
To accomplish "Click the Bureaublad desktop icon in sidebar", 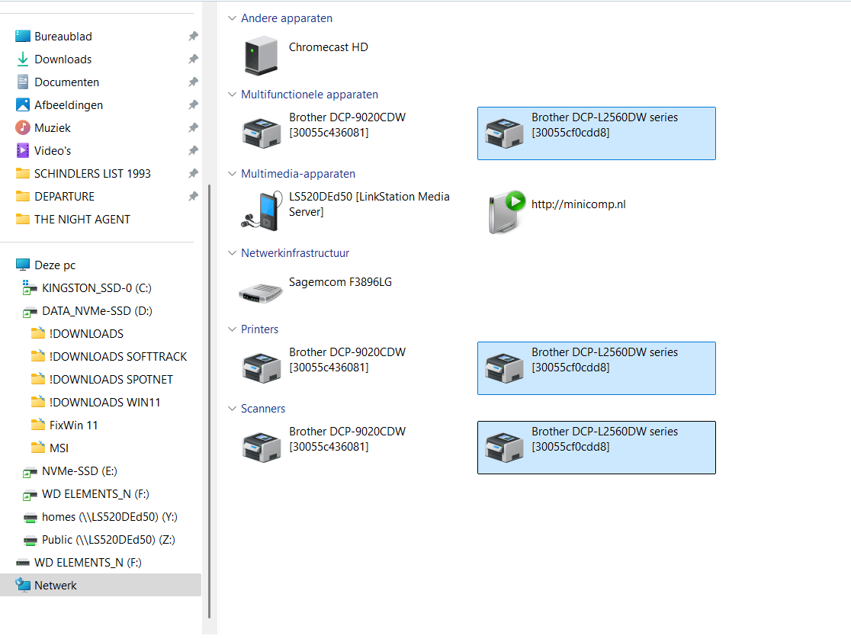I will 23,37.
